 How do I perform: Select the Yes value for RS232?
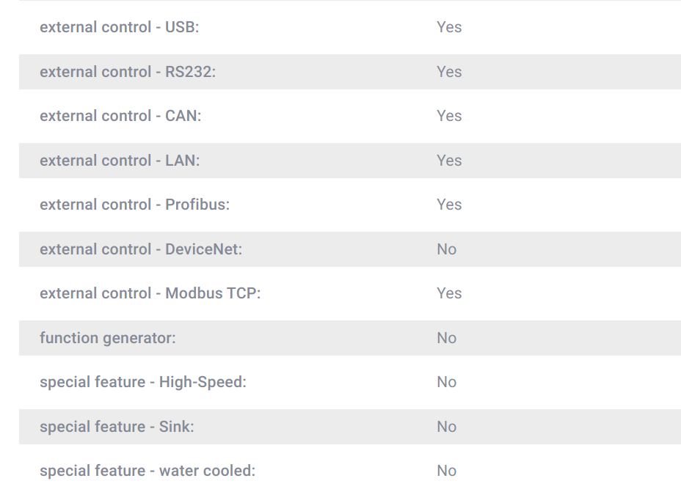click(x=449, y=72)
